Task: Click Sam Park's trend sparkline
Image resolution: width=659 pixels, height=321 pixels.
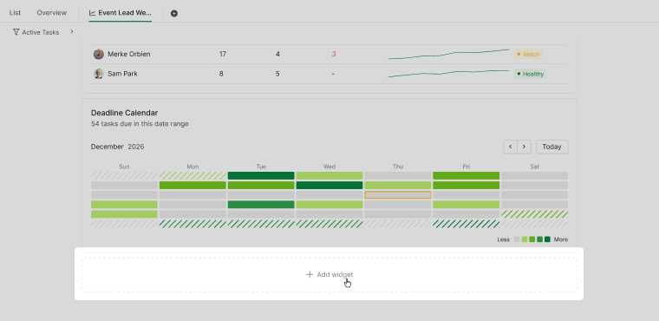Action: (x=448, y=74)
